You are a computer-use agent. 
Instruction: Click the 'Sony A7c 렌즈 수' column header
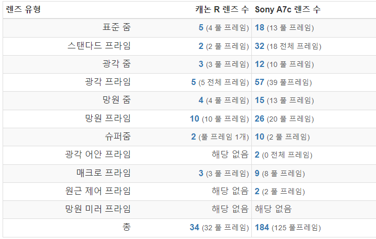(288, 10)
